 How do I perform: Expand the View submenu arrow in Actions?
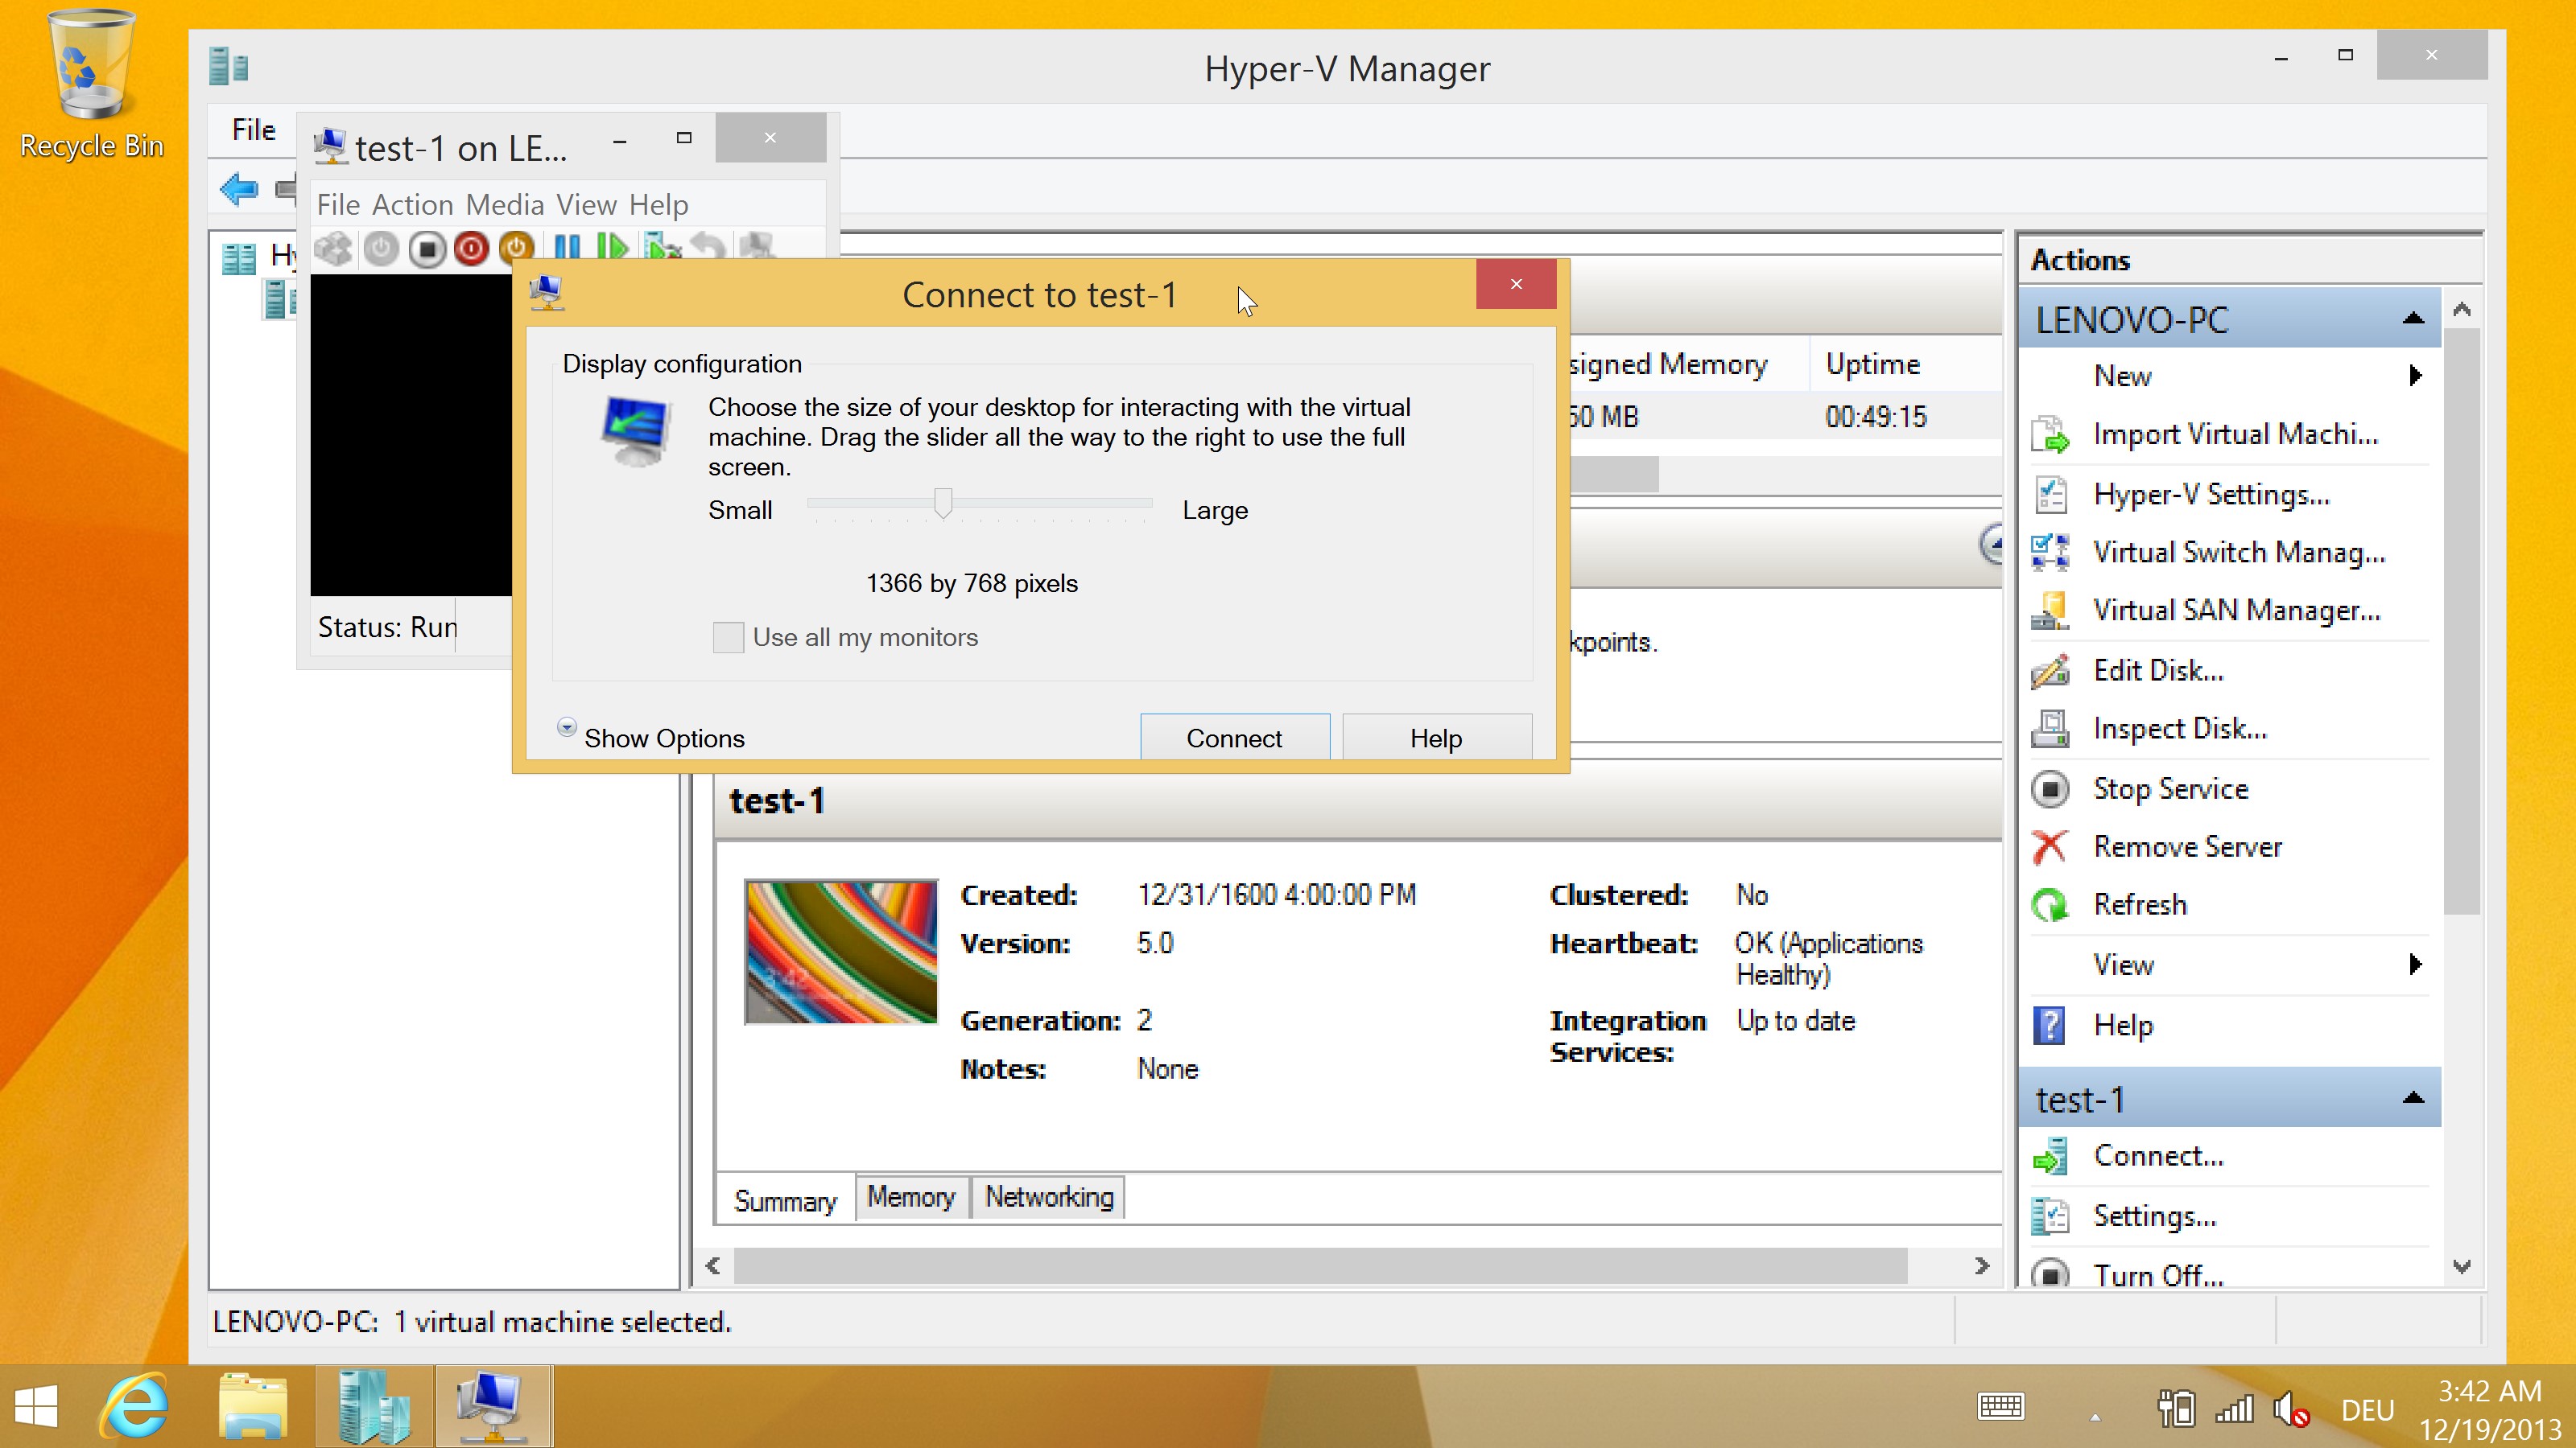[x=2416, y=965]
